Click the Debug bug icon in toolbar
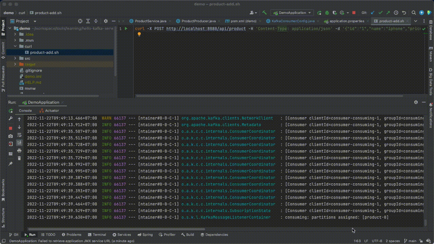 click(327, 13)
